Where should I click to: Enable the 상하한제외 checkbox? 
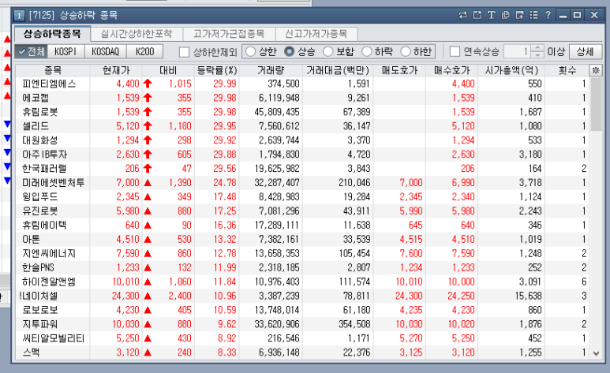tap(184, 52)
